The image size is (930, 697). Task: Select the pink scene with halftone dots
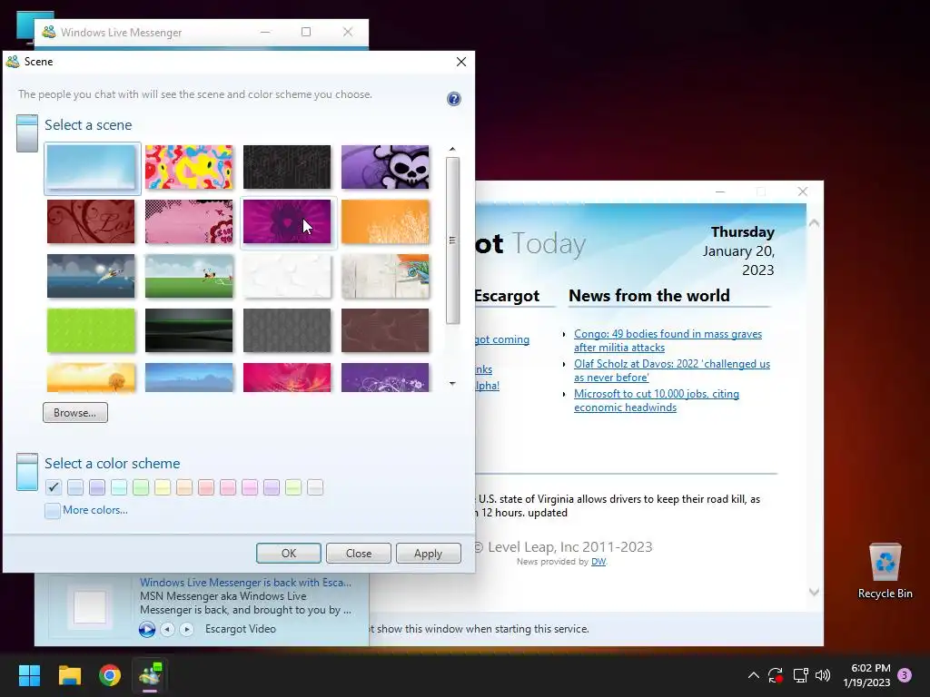coord(189,221)
